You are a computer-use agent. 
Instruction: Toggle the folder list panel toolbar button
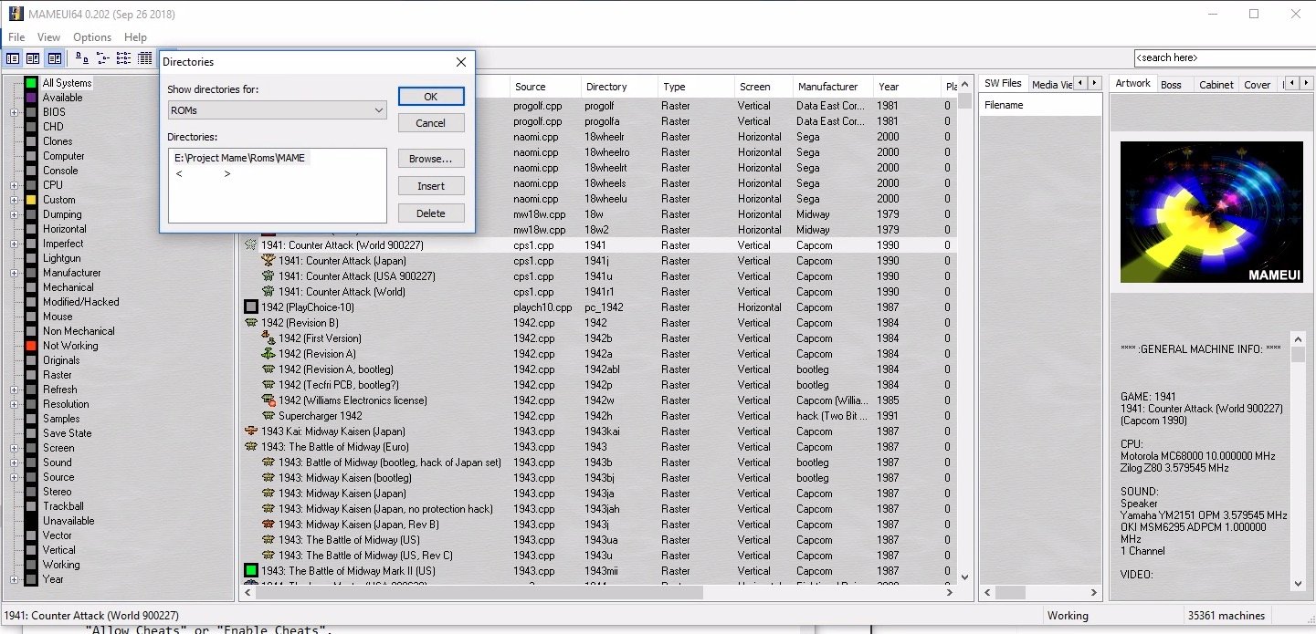(x=13, y=58)
